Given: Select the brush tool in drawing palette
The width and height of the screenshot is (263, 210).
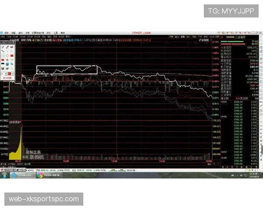Looking at the screenshot, I should tap(7, 47).
